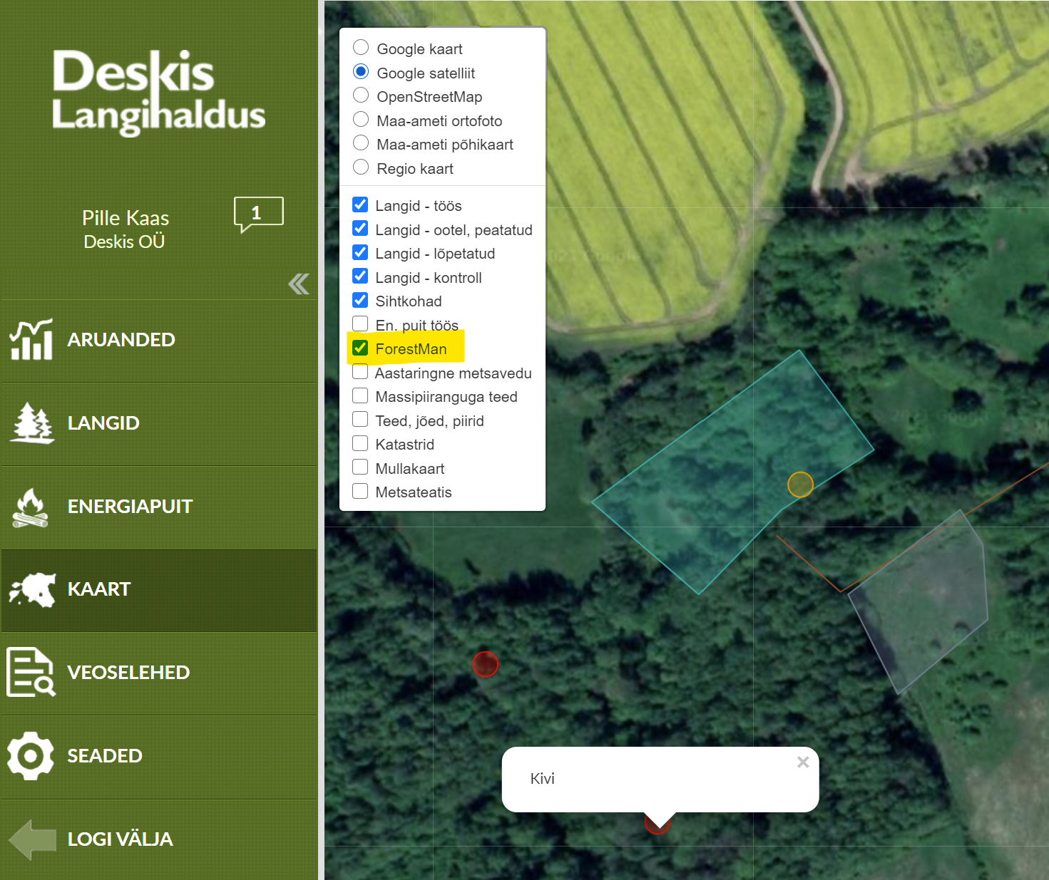Enable the Metsateatis layer
The width and height of the screenshot is (1049, 880).
click(360, 491)
